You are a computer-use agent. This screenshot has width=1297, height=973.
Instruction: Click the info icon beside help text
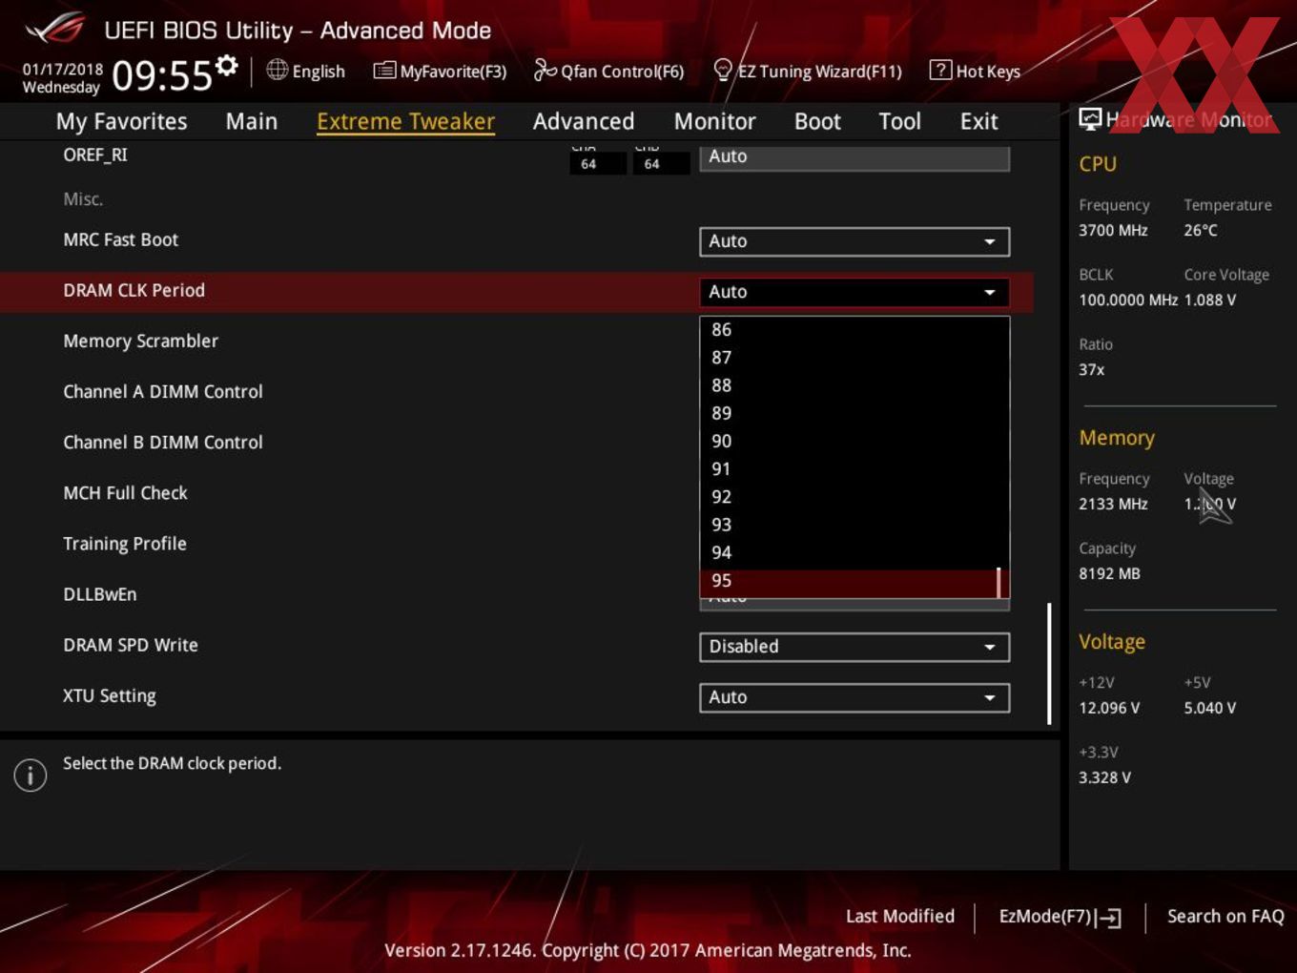(30, 776)
